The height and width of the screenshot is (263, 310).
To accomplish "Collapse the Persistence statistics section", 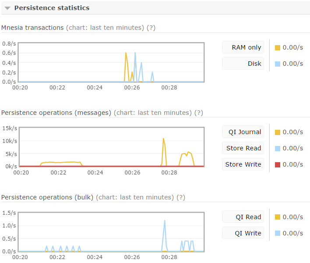I will [7, 8].
